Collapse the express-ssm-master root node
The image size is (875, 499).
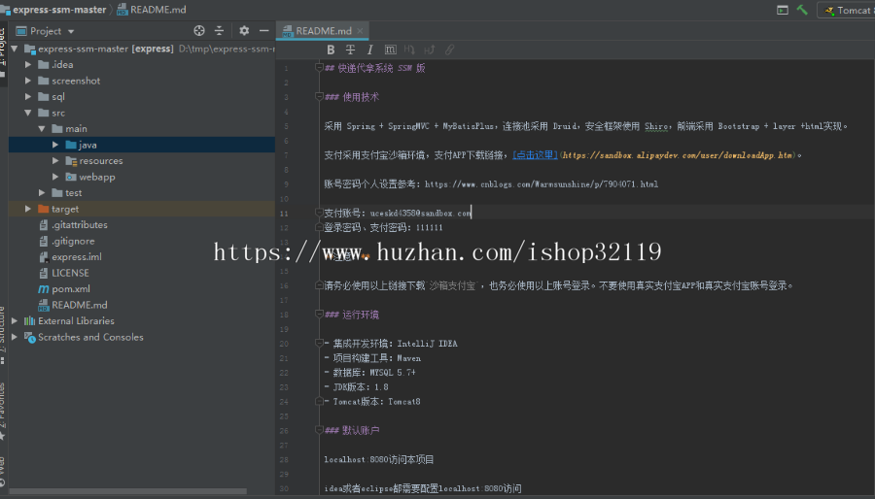tap(15, 49)
